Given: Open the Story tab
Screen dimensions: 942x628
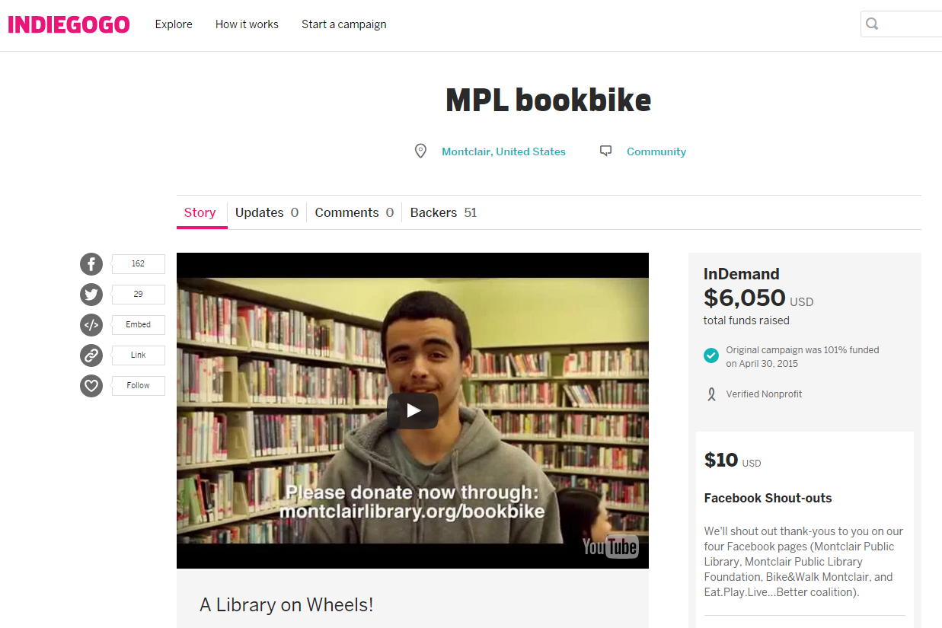Looking at the screenshot, I should click(200, 212).
